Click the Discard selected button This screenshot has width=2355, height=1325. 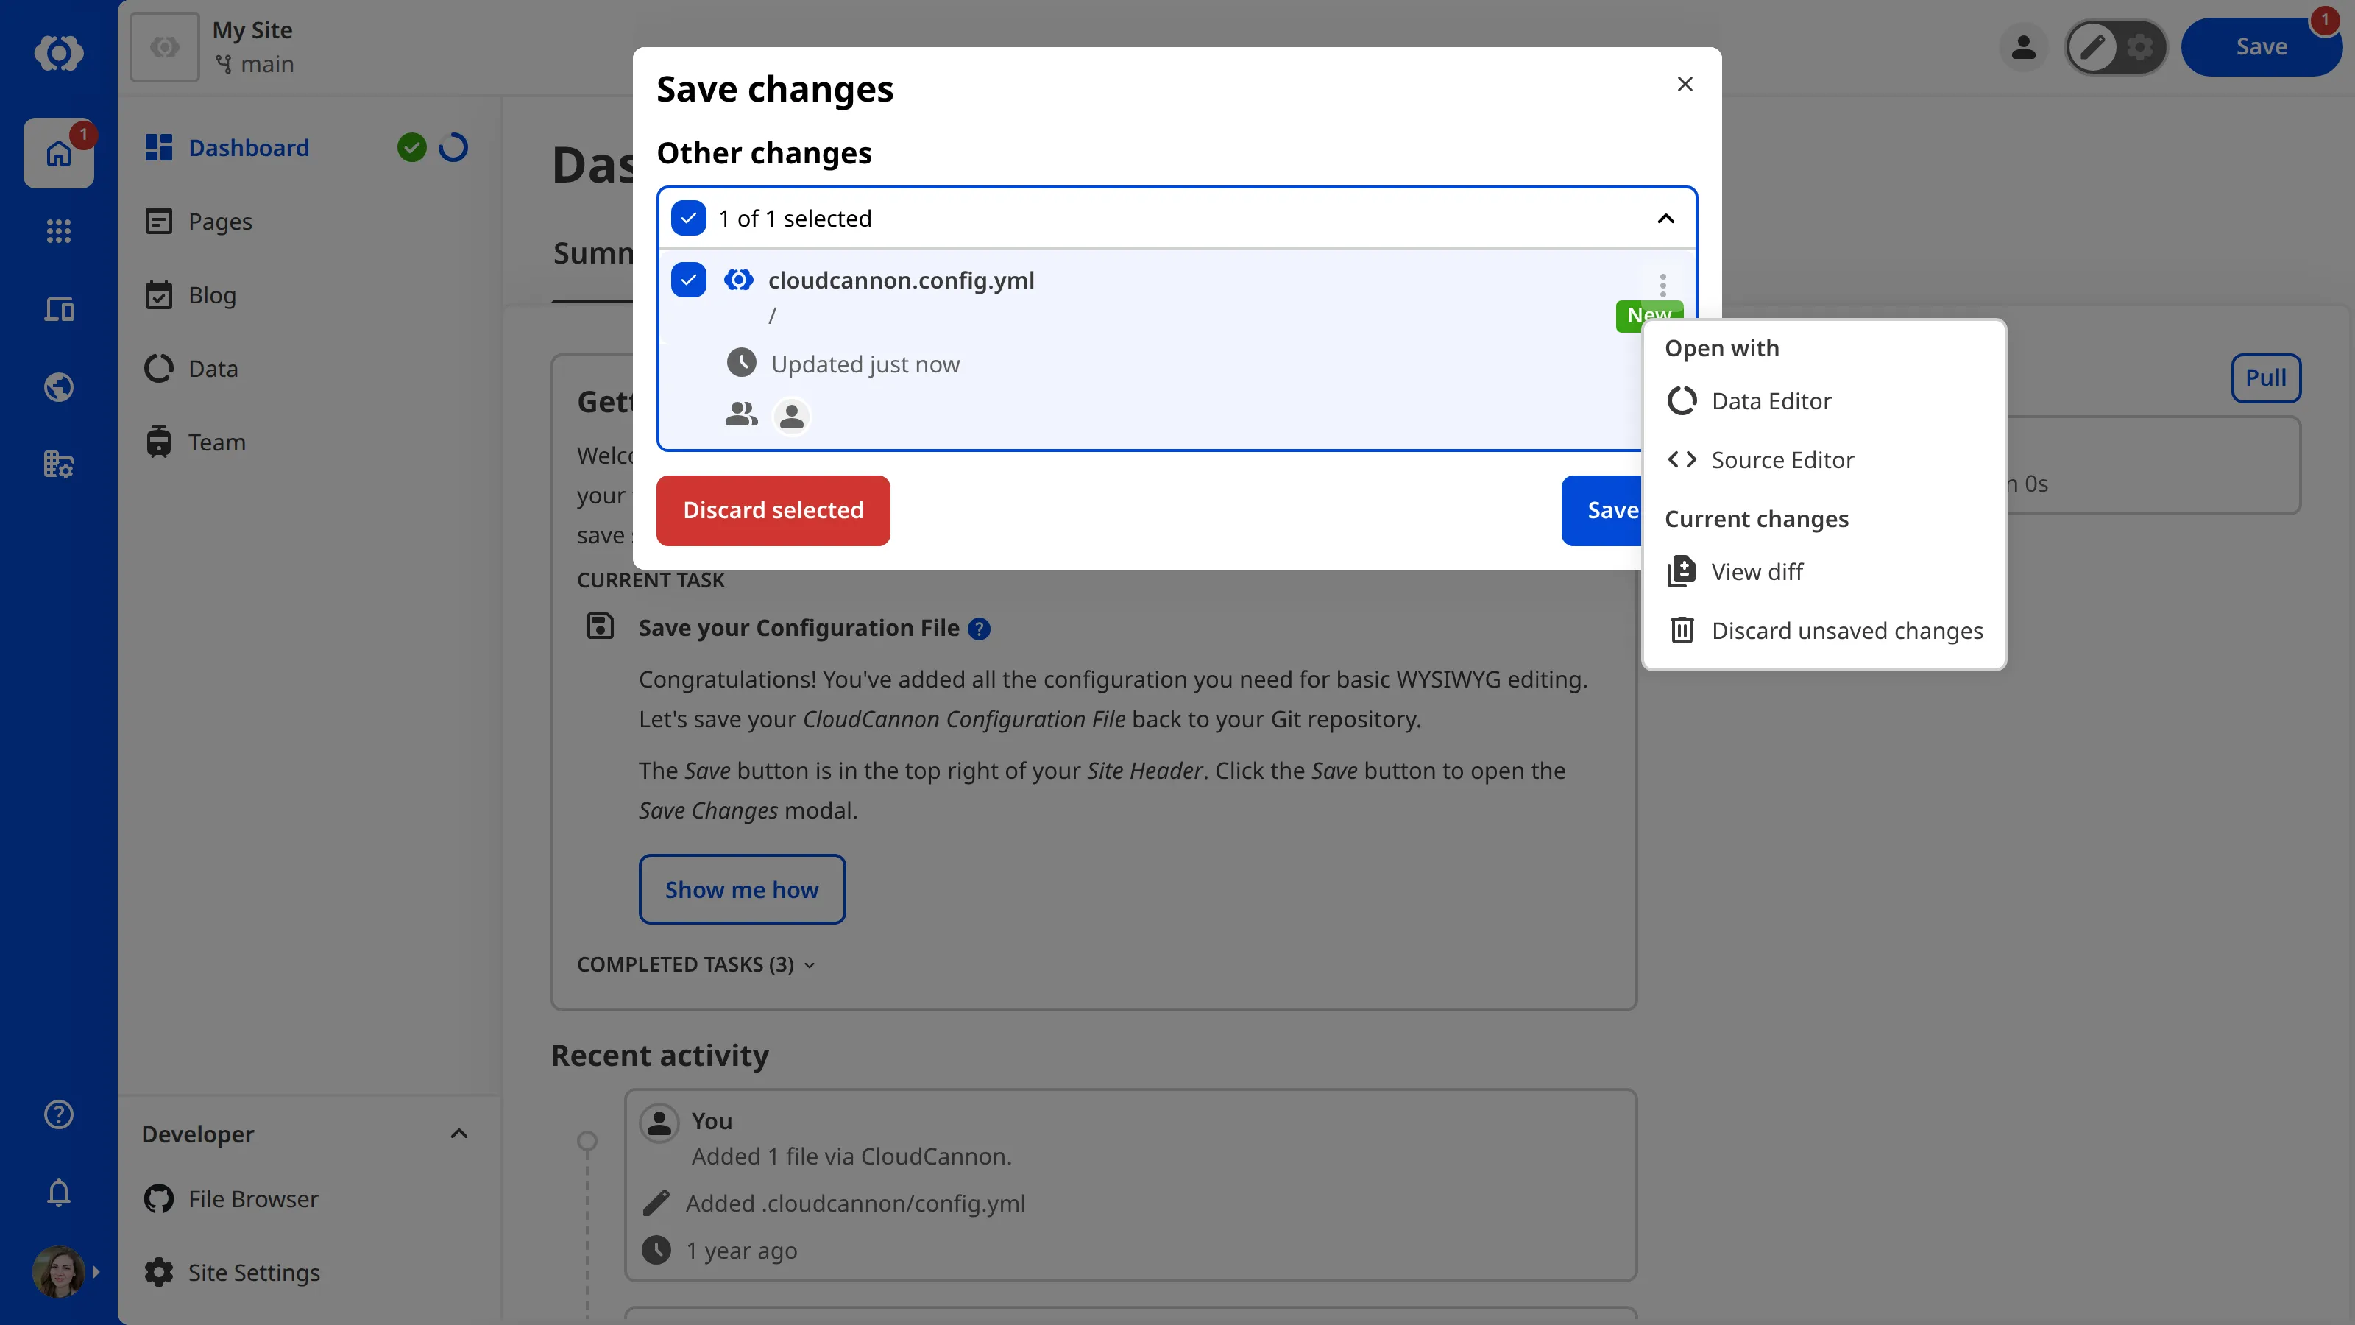[773, 510]
